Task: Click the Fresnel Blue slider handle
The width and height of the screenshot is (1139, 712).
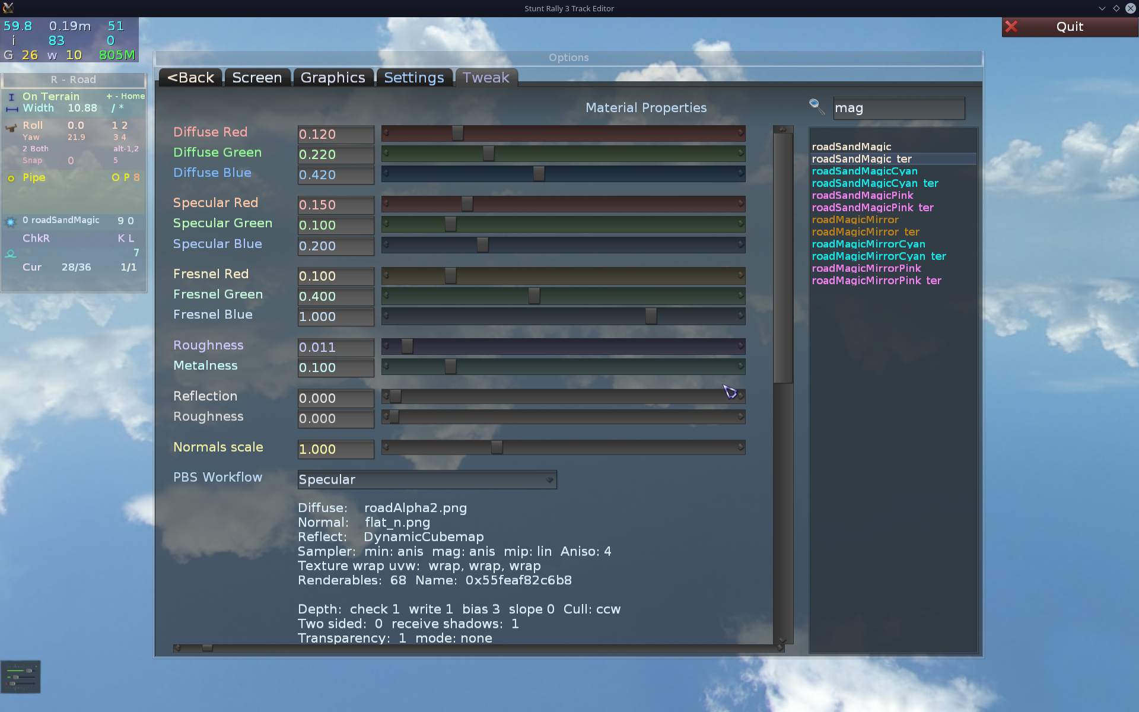Action: 651,316
